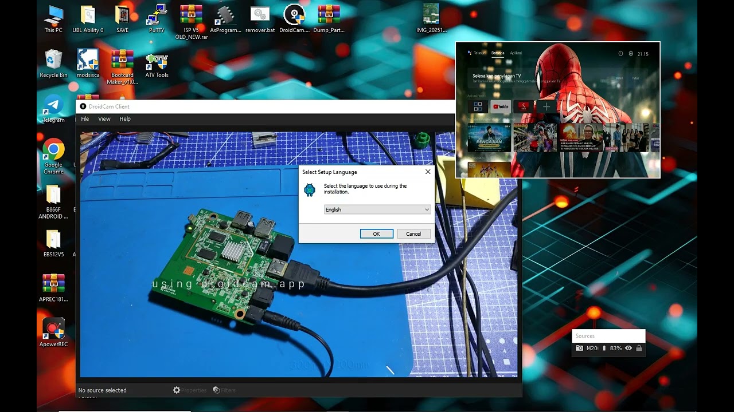Open the SAVE folder icon
734x412 pixels.
[122, 19]
